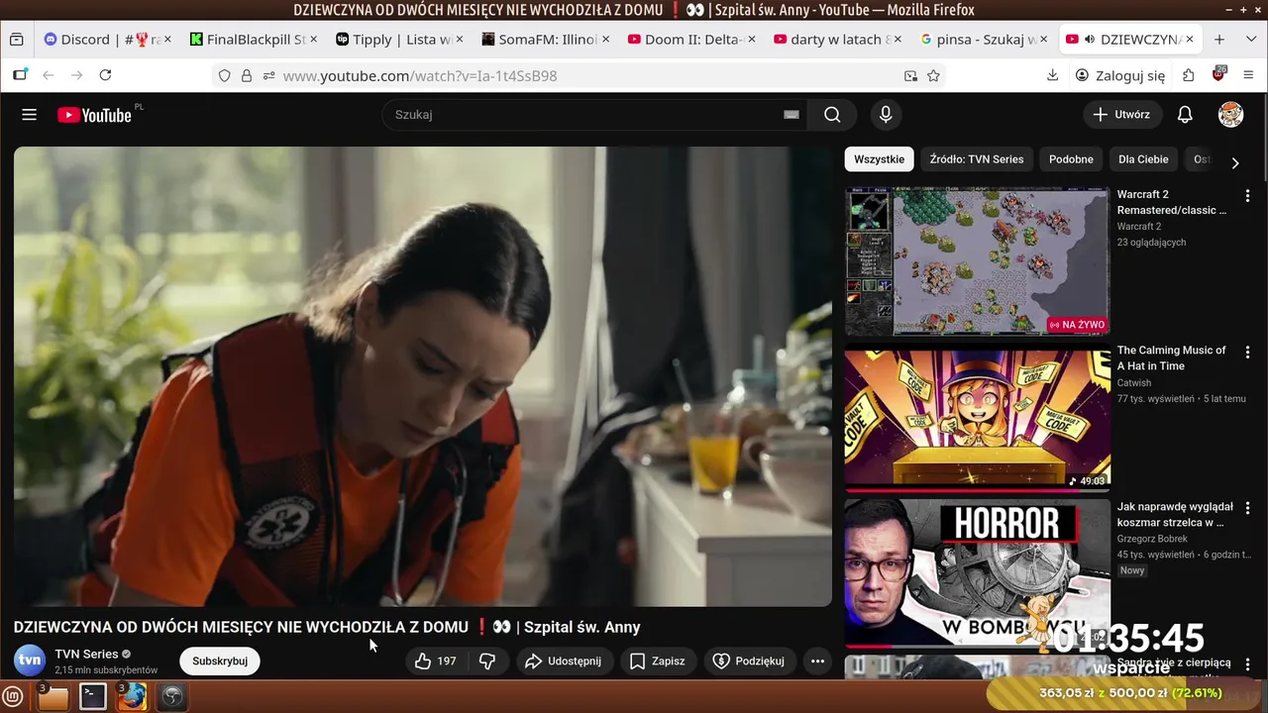Select the Podobne filter chip
The height and width of the screenshot is (713, 1268).
[1071, 159]
